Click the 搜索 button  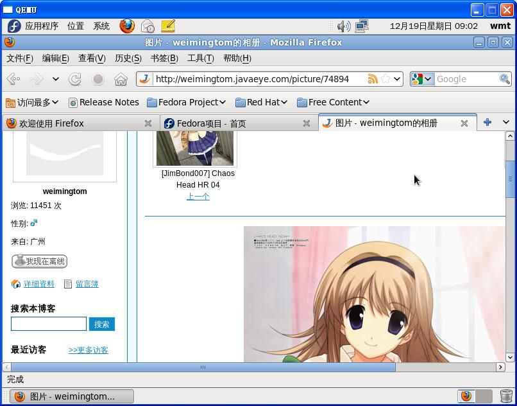pos(102,324)
